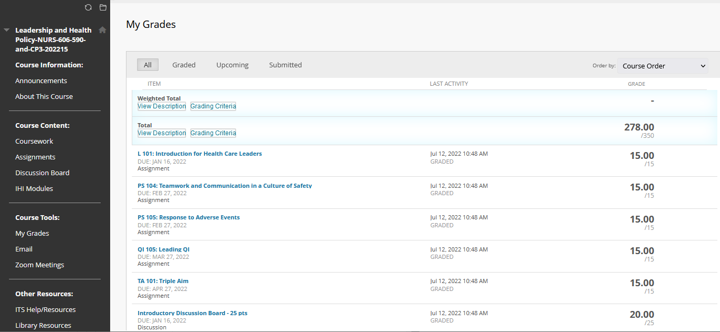Click the refresh icon in sidebar header
This screenshot has width=720, height=332.
[x=88, y=7]
